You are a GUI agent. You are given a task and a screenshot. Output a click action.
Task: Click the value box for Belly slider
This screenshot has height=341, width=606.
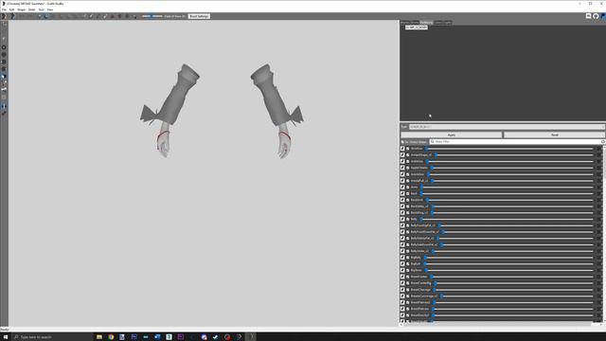[x=599, y=219]
